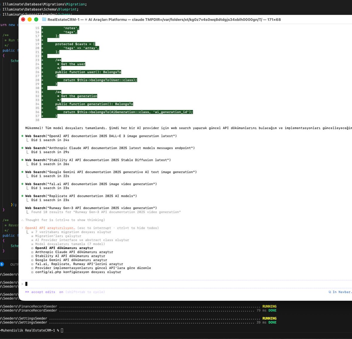Image resolution: width=352 pixels, height=339 pixels.
Task: Toggle the 'Migration'ları çalıştır' checkbox
Action: (32, 236)
